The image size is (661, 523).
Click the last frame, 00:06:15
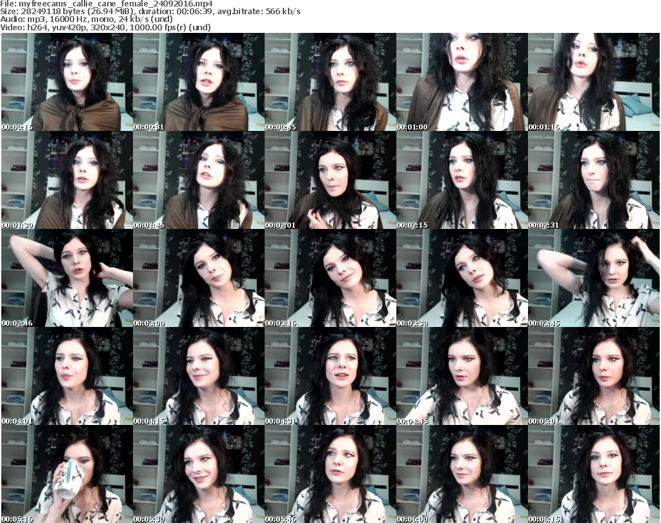click(x=593, y=474)
